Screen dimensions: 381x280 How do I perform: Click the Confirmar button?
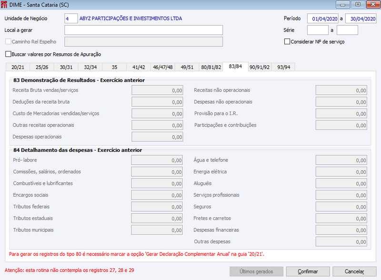[x=308, y=271]
